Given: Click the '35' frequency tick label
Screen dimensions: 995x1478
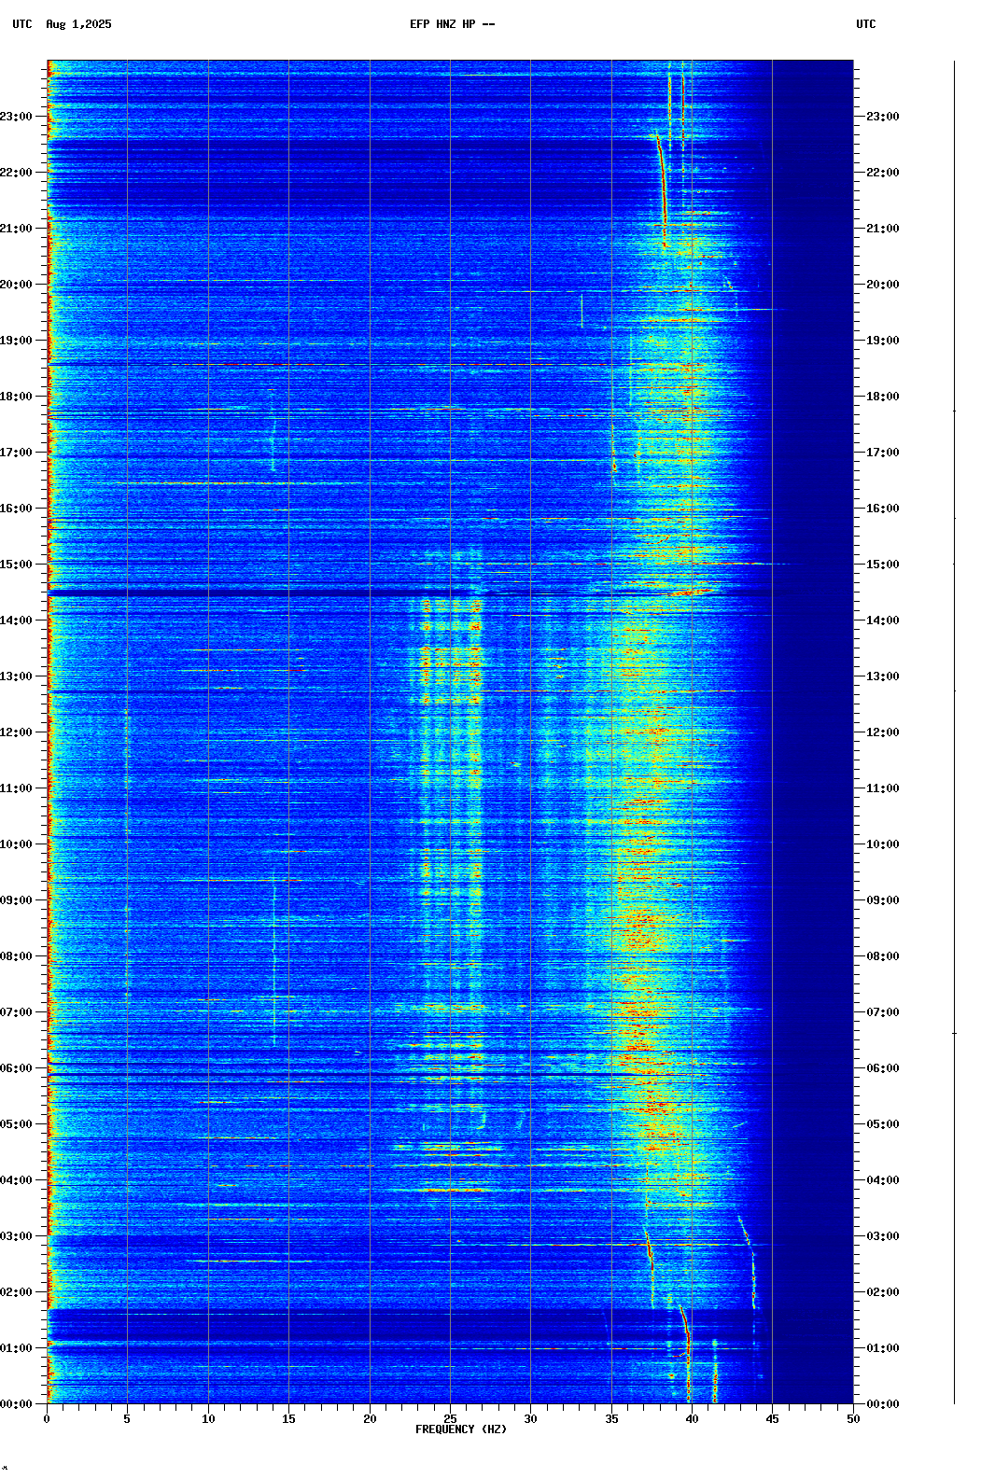Looking at the screenshot, I should point(611,1419).
